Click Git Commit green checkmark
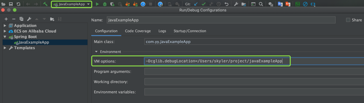The image size is (364, 103). (204, 4)
